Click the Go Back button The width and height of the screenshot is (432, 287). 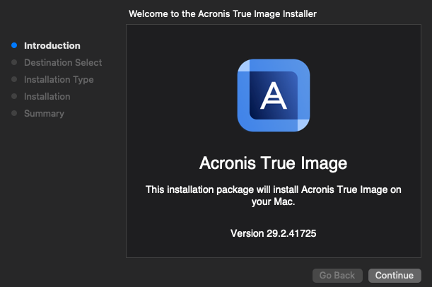click(337, 275)
